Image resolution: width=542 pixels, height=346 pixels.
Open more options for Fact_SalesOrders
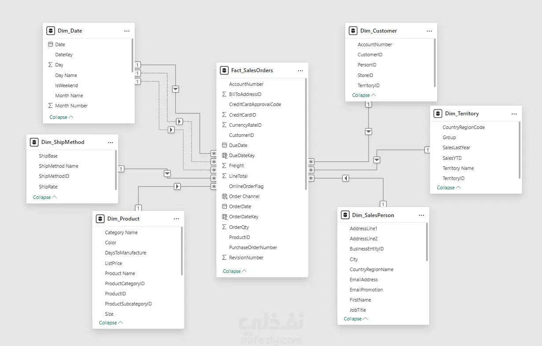click(x=300, y=70)
